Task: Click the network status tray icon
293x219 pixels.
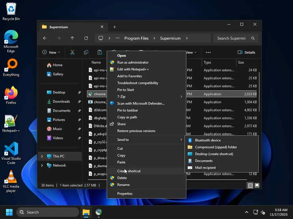Action: pos(256,212)
